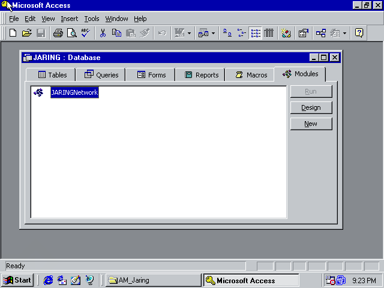384x288 pixels.
Task: Click the Start button
Action: coord(17,280)
